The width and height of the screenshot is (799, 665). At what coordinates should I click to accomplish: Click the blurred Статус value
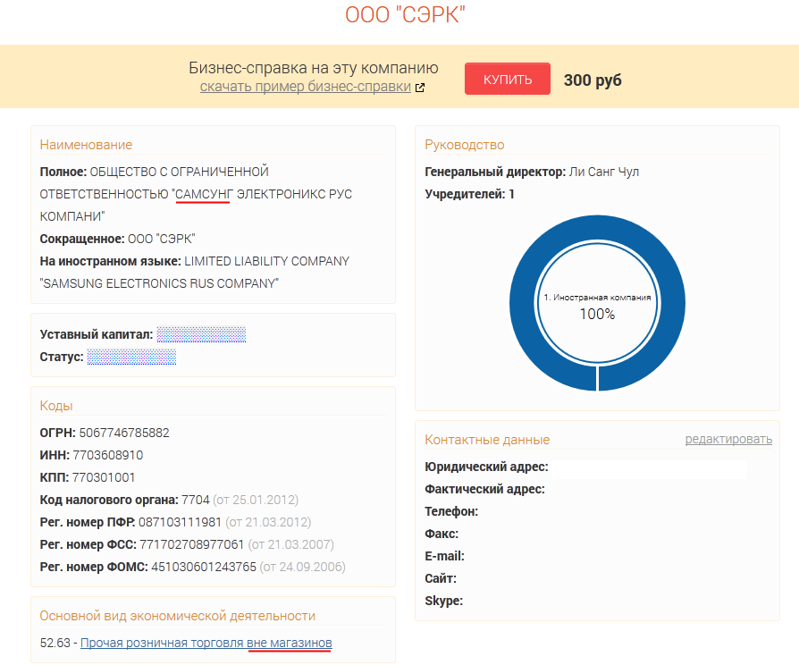point(131,357)
